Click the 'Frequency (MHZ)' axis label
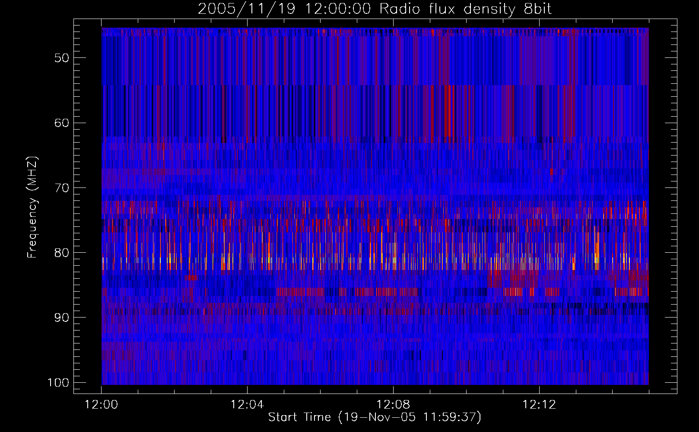 (x=32, y=207)
